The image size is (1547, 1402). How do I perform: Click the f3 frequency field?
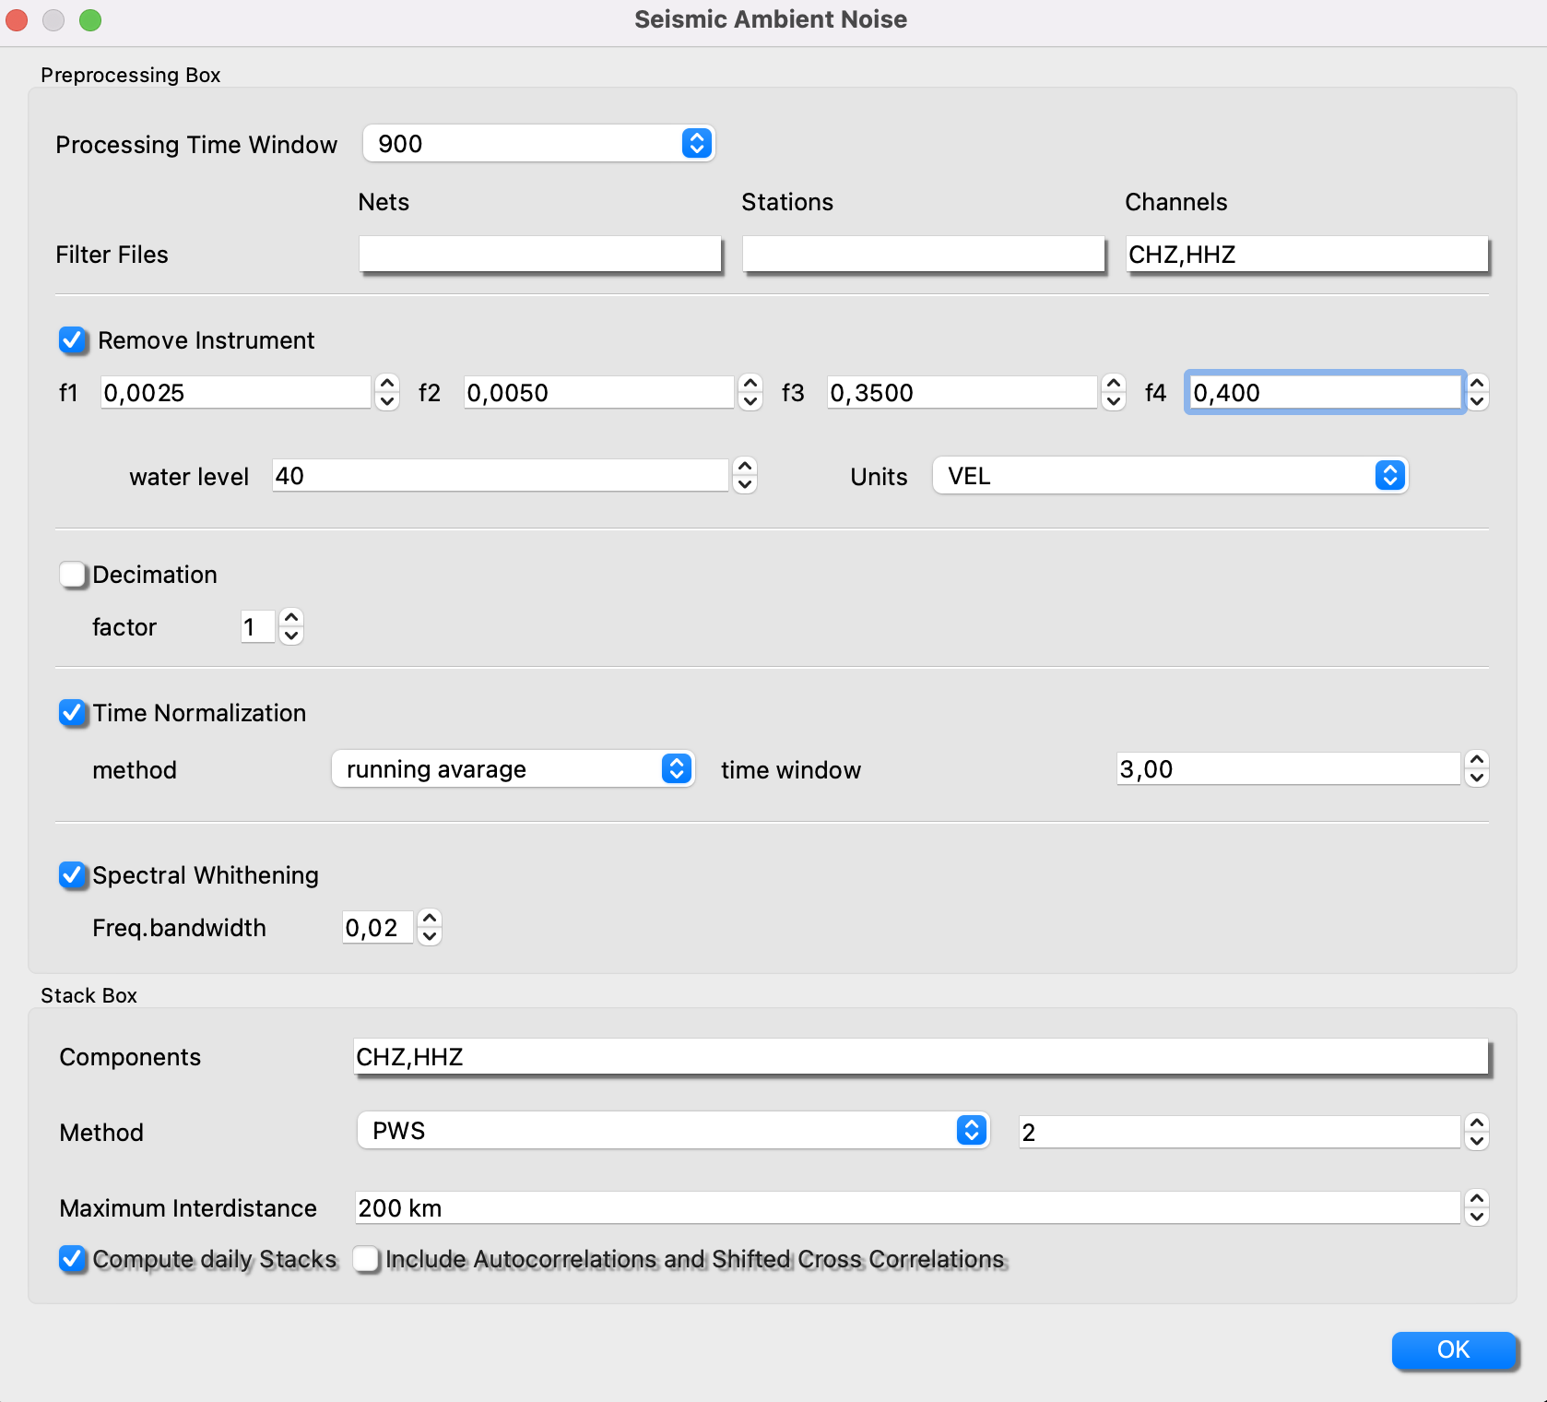962,393
